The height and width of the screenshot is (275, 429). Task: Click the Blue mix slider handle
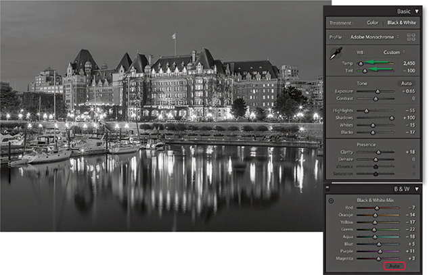pos(379,244)
